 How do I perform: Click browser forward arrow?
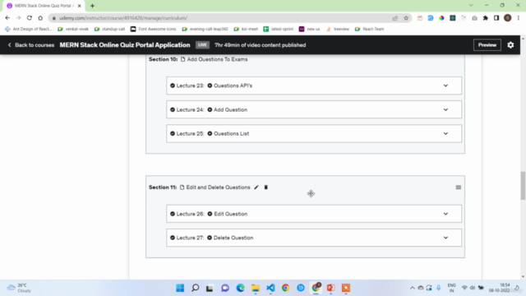point(18,18)
